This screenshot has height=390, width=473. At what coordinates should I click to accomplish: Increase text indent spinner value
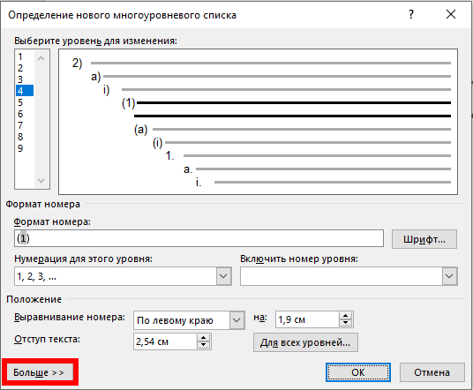point(203,338)
